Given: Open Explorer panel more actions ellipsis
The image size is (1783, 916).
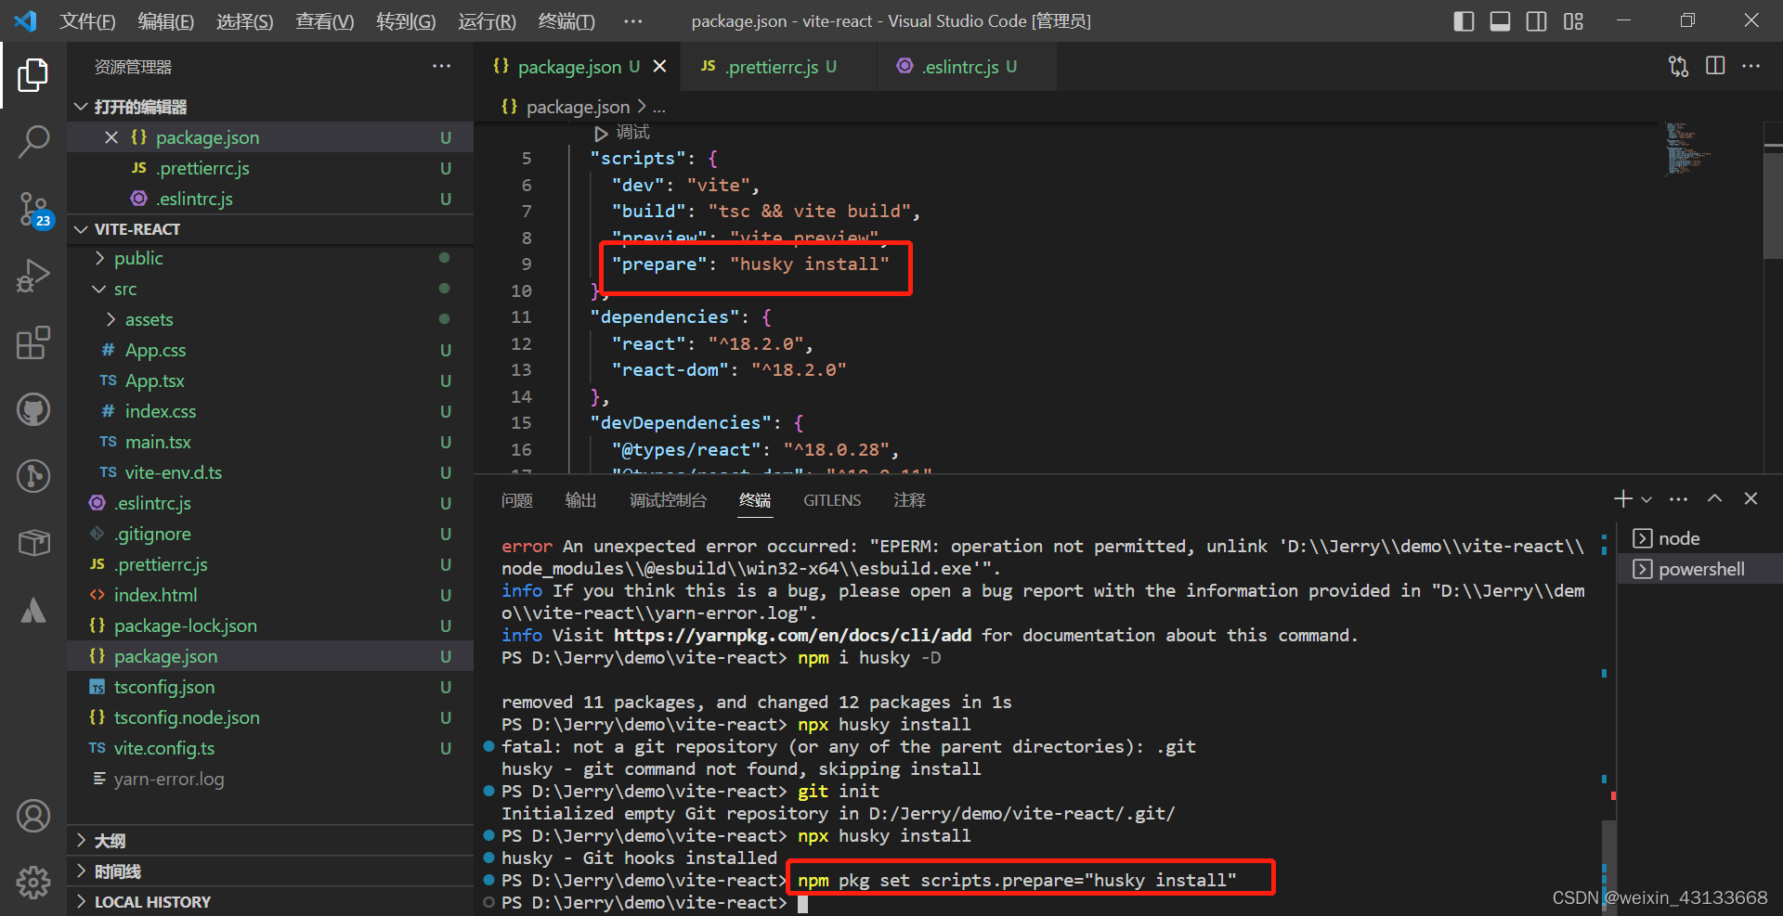Looking at the screenshot, I should pos(442,66).
